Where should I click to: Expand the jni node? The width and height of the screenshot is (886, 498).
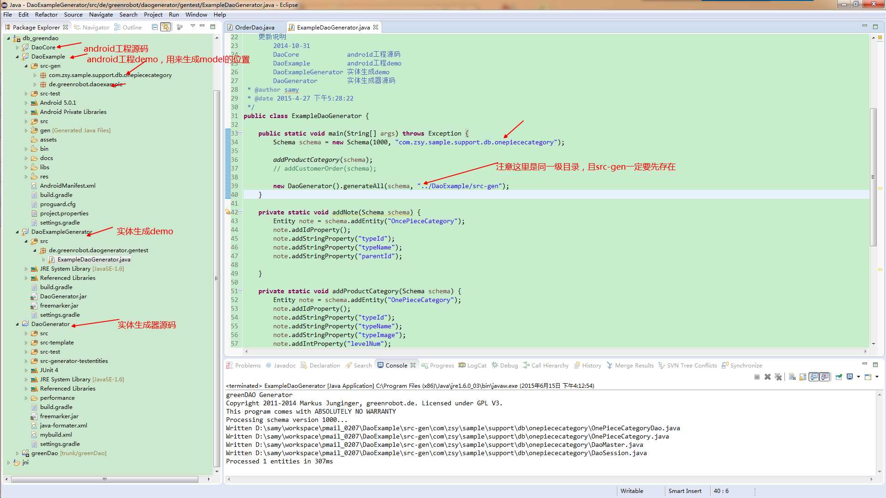(8, 462)
